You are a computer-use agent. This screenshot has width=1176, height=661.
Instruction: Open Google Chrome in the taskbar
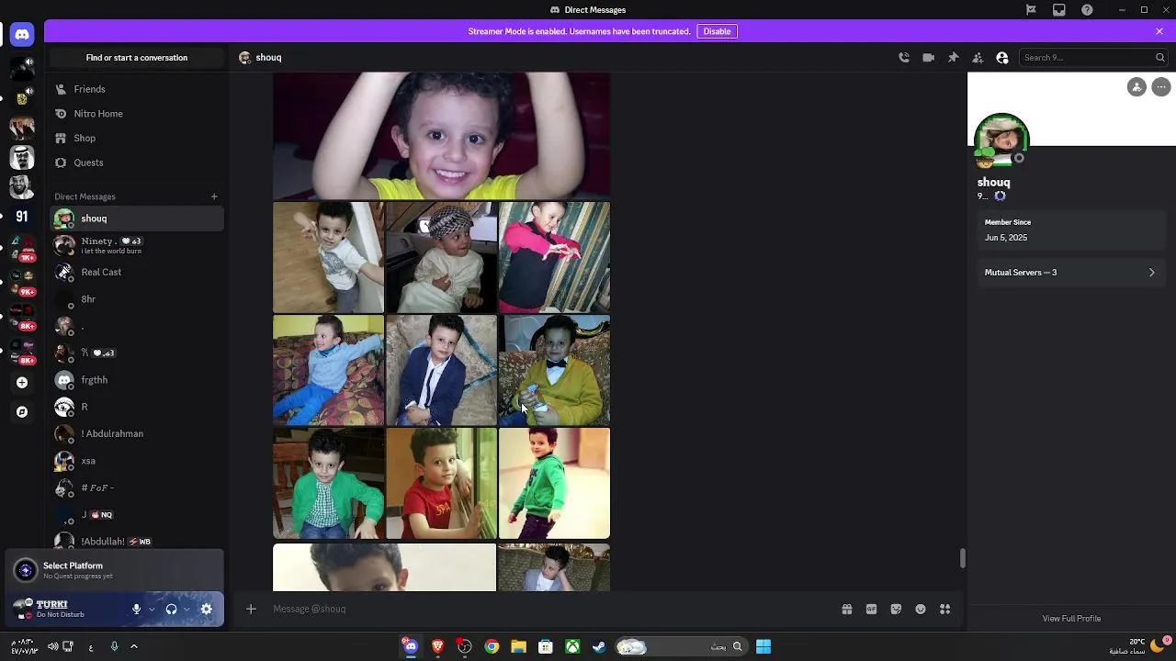point(492,646)
